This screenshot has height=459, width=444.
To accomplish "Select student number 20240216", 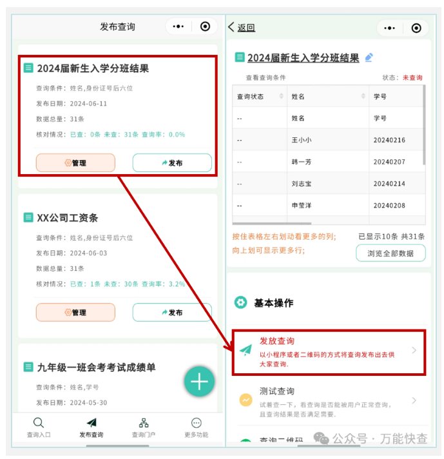I will (x=389, y=141).
